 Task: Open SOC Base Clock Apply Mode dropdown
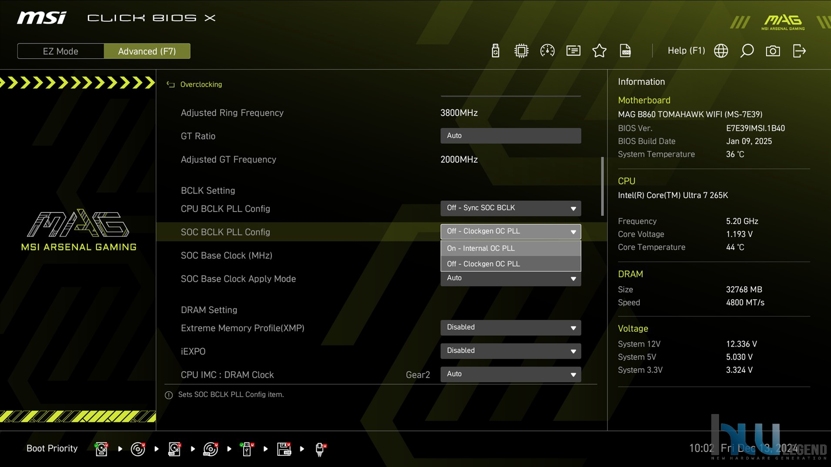[510, 279]
